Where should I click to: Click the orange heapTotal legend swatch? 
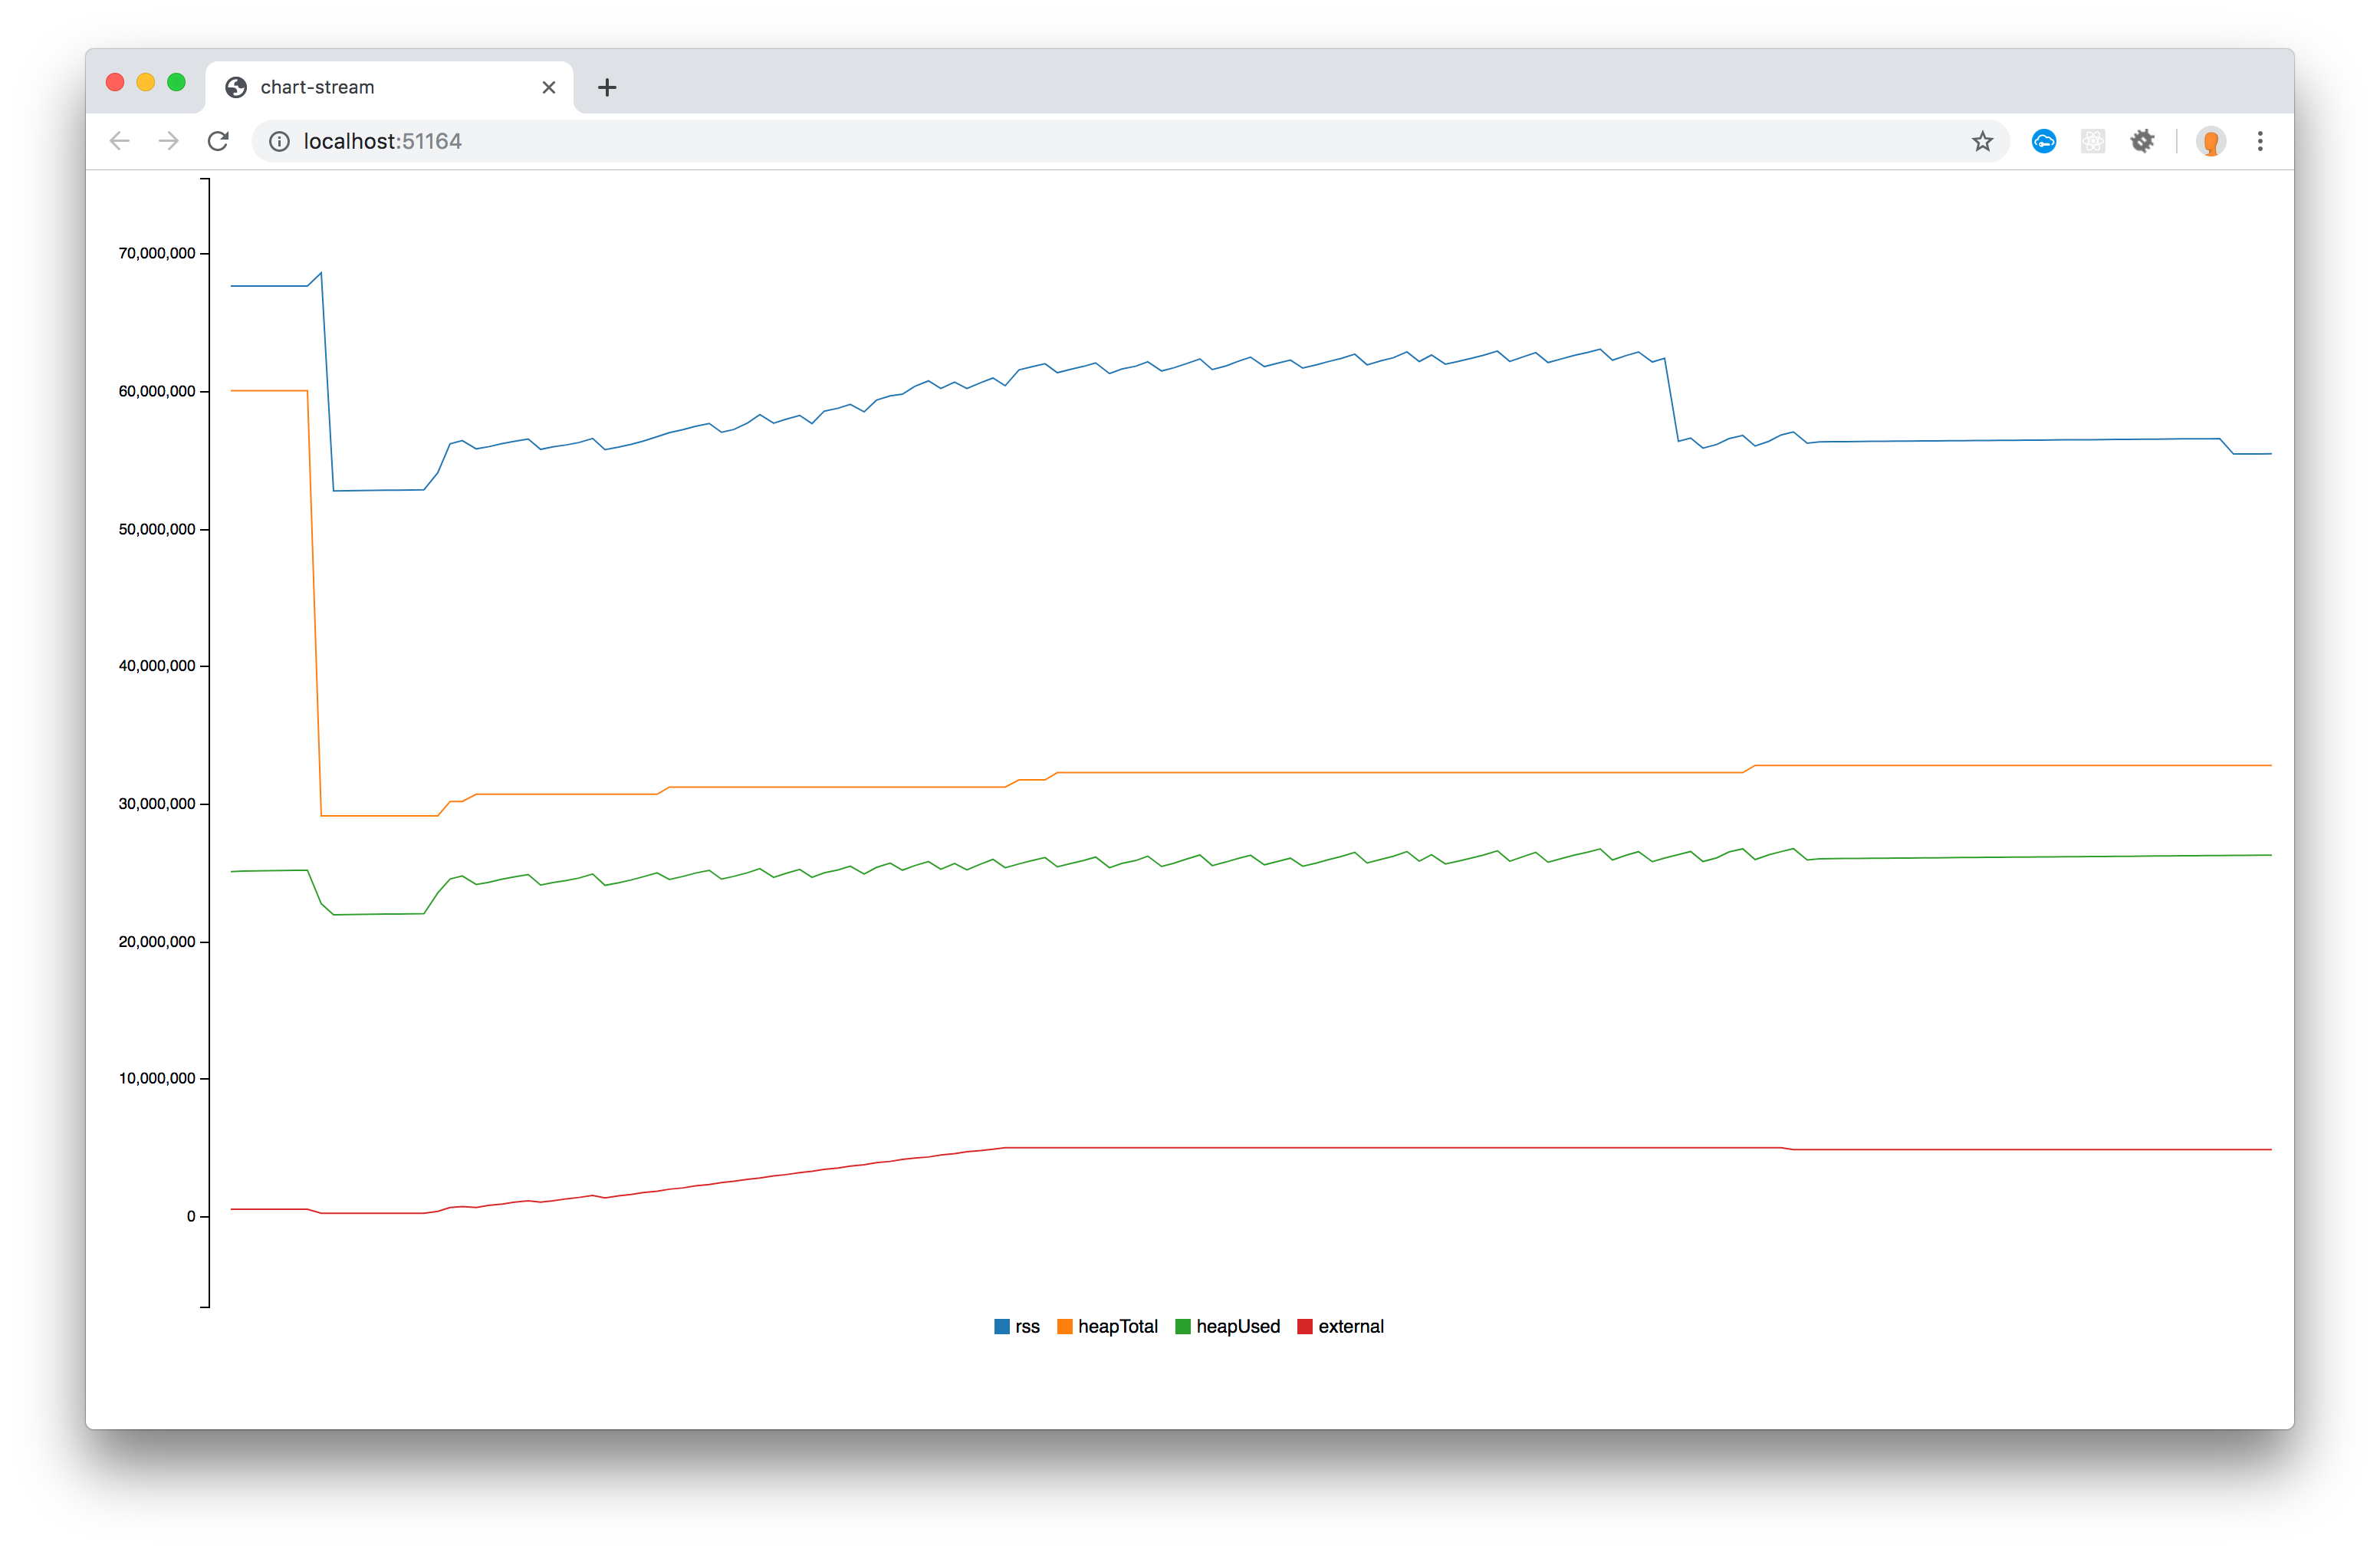click(1065, 1326)
